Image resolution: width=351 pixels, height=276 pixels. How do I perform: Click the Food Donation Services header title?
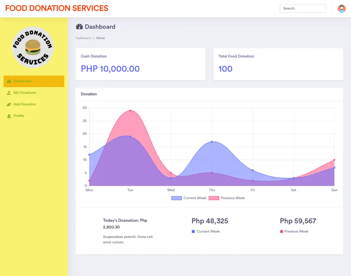57,8
